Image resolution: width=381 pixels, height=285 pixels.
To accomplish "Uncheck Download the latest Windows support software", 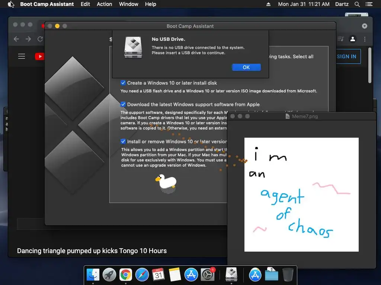I will pyautogui.click(x=123, y=104).
